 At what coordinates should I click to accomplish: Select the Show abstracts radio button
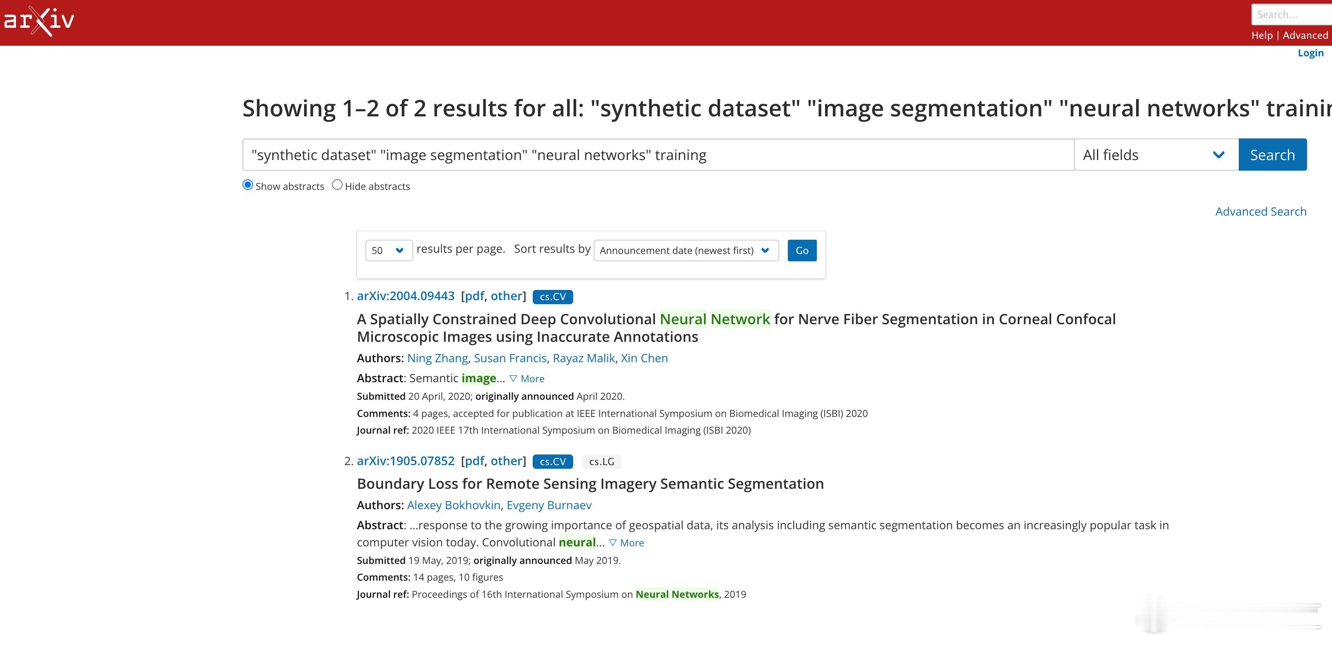click(248, 185)
